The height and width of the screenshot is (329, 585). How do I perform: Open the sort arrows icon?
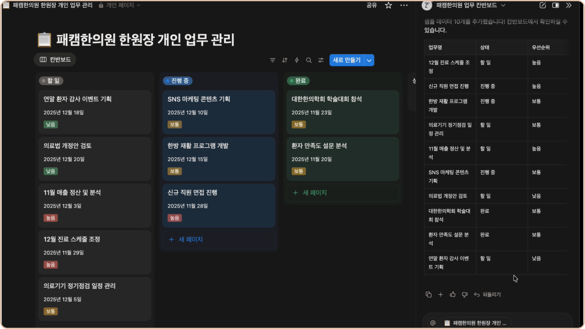point(285,60)
